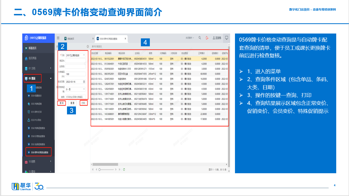
Task: Click the calendar icon in 变动日期 field
Action: tap(84, 82)
